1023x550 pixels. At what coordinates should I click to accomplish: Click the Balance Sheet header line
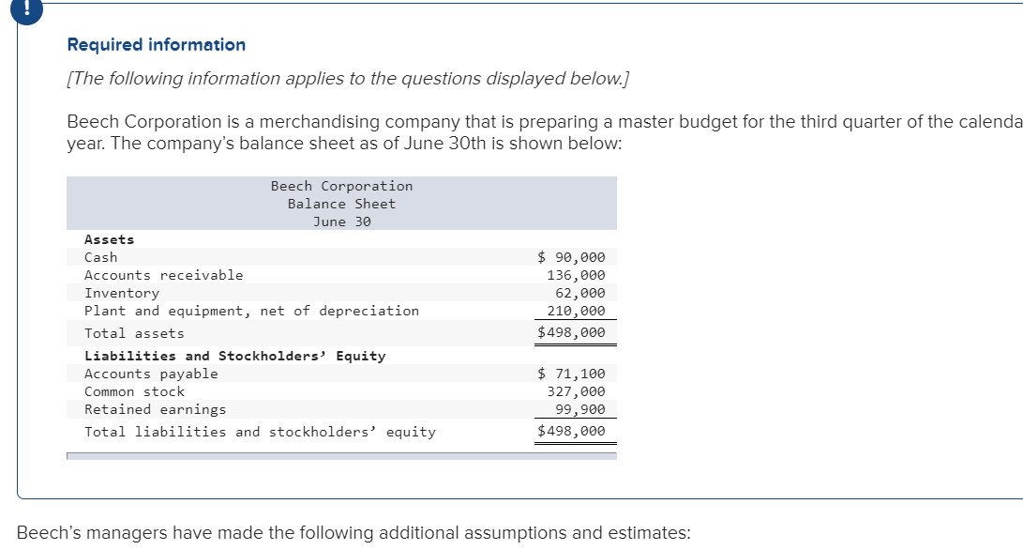pyautogui.click(x=342, y=204)
